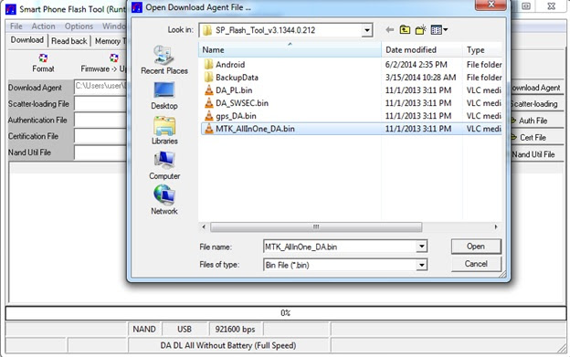The width and height of the screenshot is (570, 357).
Task: Click the Nand Util File path field
Action: [x=100, y=152]
